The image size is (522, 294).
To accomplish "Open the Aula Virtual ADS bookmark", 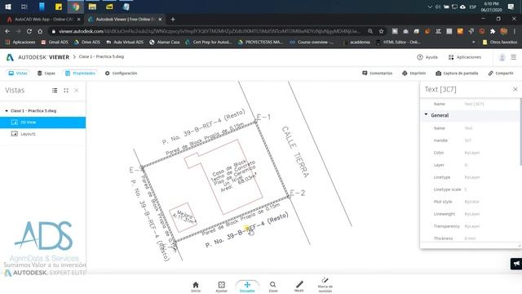I will click(125, 42).
